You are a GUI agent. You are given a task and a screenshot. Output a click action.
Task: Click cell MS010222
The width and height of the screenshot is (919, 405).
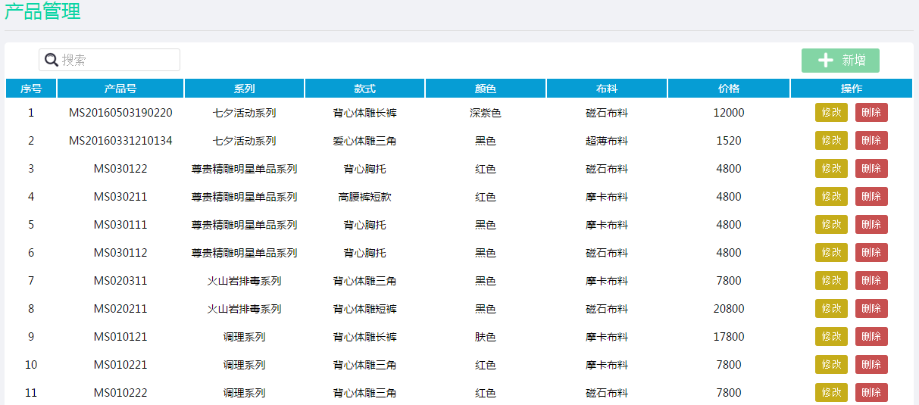click(x=120, y=393)
